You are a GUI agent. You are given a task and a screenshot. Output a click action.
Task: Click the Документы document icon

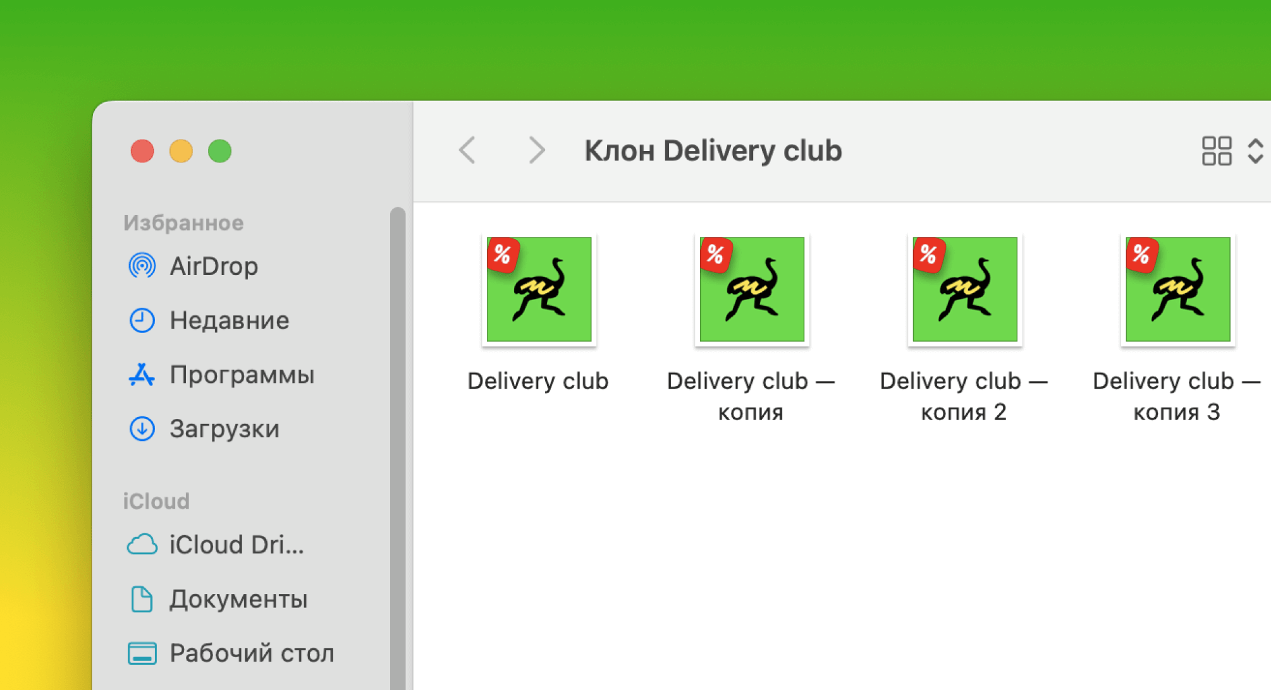tap(142, 599)
